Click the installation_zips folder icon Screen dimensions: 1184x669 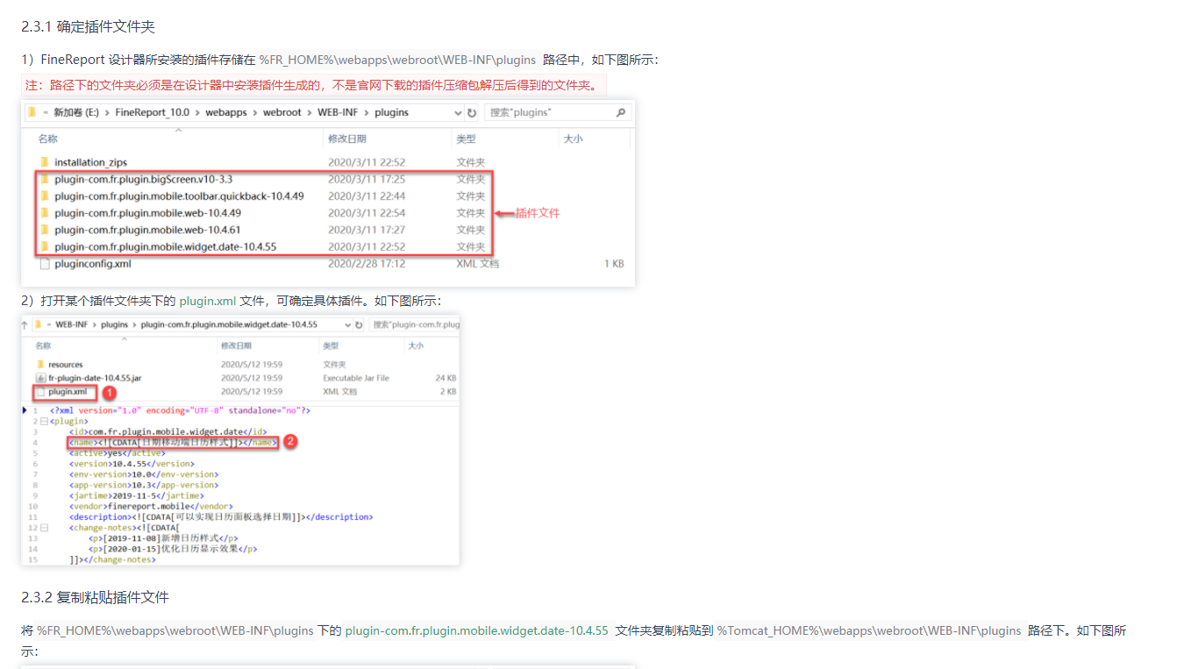pos(44,162)
